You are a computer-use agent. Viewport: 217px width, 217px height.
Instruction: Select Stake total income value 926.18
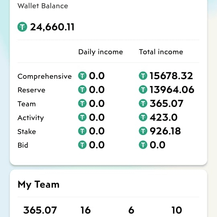point(165,131)
